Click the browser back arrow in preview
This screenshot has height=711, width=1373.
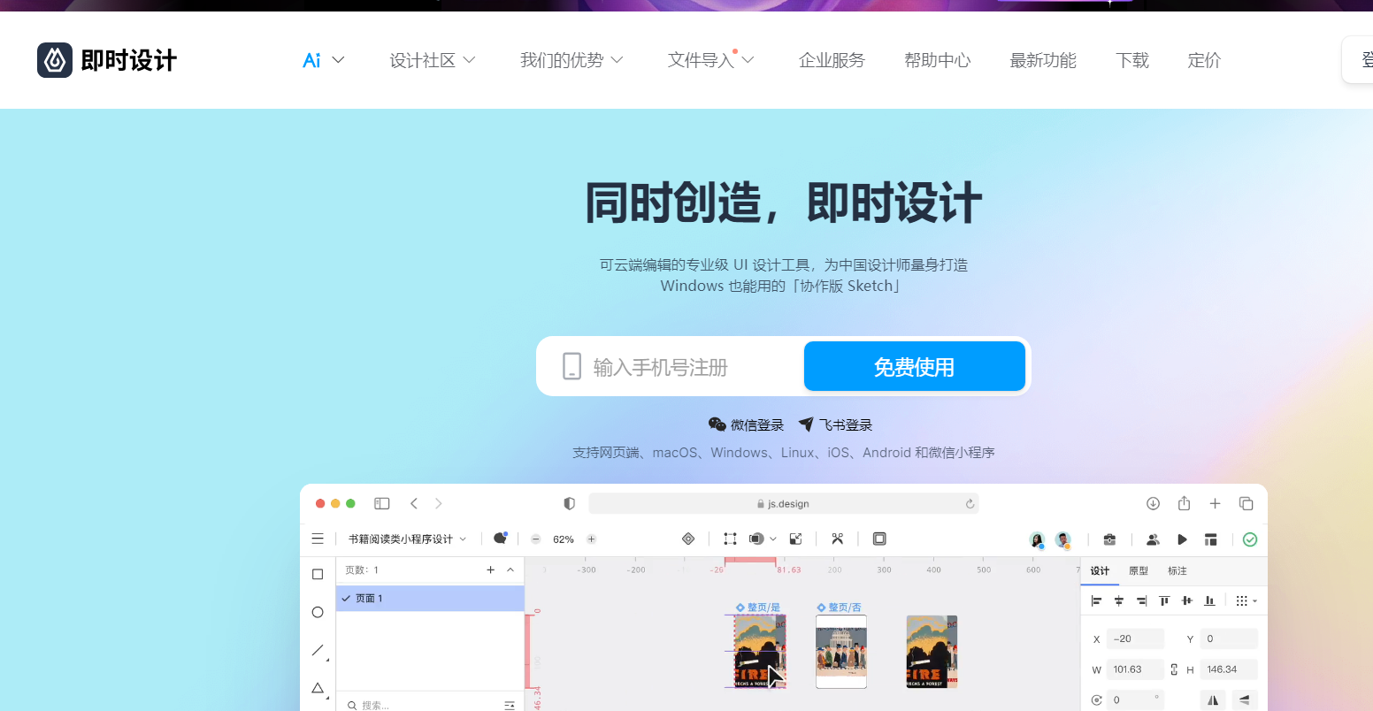413,503
